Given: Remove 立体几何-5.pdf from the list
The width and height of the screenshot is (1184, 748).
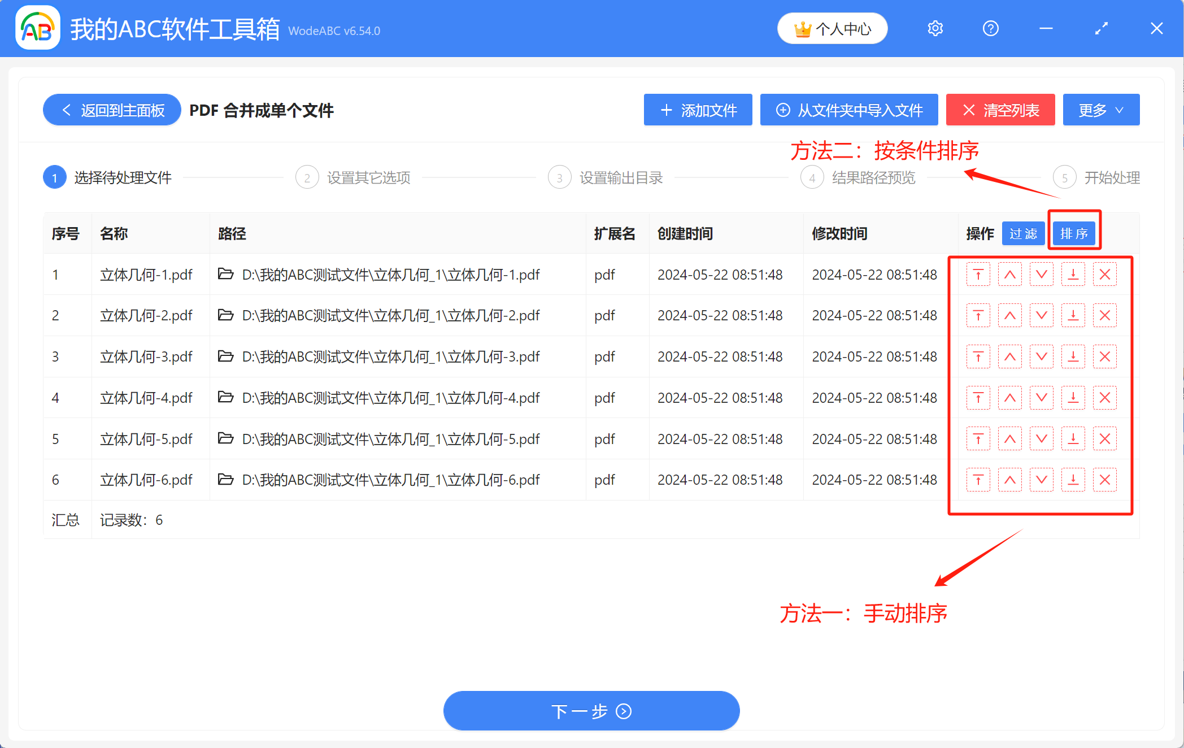Looking at the screenshot, I should tap(1105, 438).
